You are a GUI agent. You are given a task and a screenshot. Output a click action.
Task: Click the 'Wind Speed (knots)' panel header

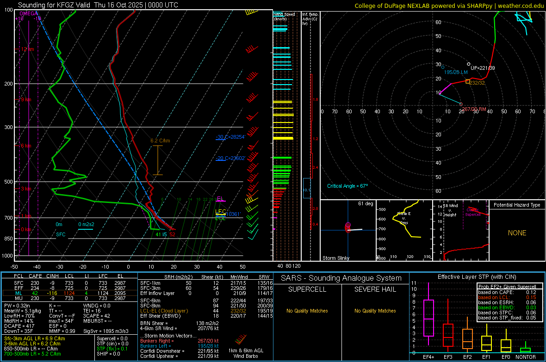(284, 16)
